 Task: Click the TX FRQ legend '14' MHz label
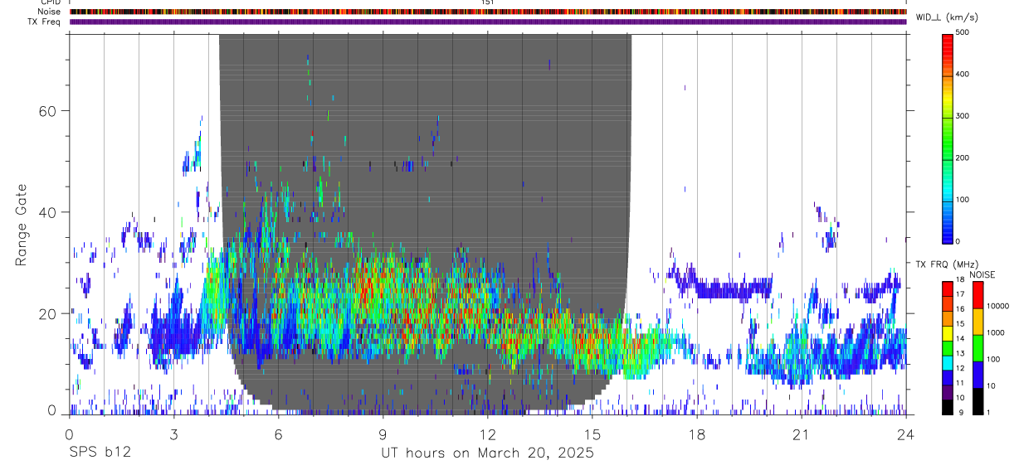[x=960, y=339]
